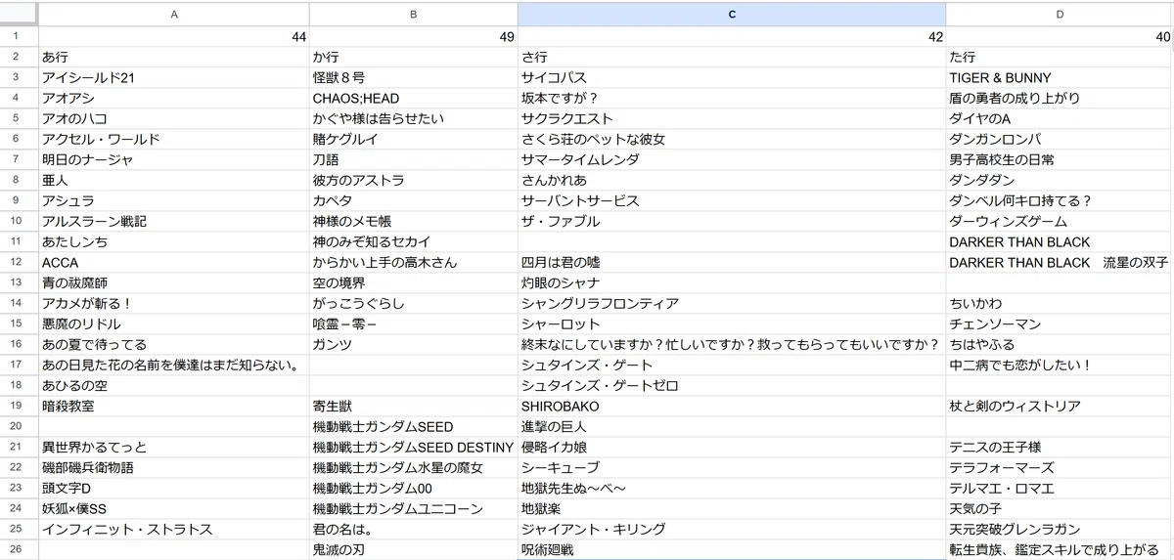The image size is (1174, 560).
Task: Click cell containing 賭ケグルイ
Action: tap(414, 140)
